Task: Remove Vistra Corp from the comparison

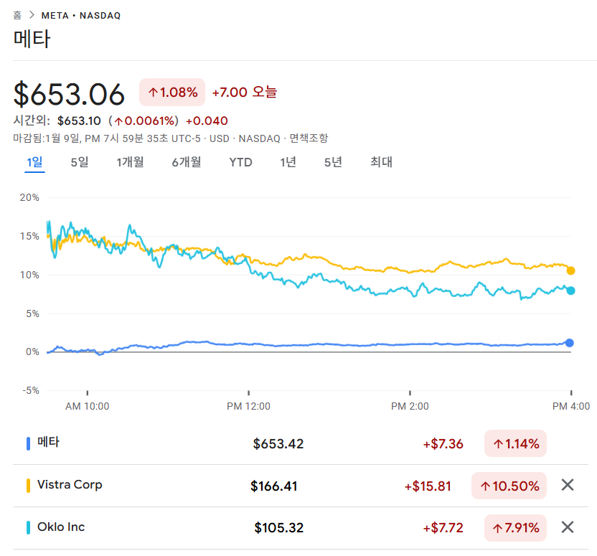Action: [567, 486]
